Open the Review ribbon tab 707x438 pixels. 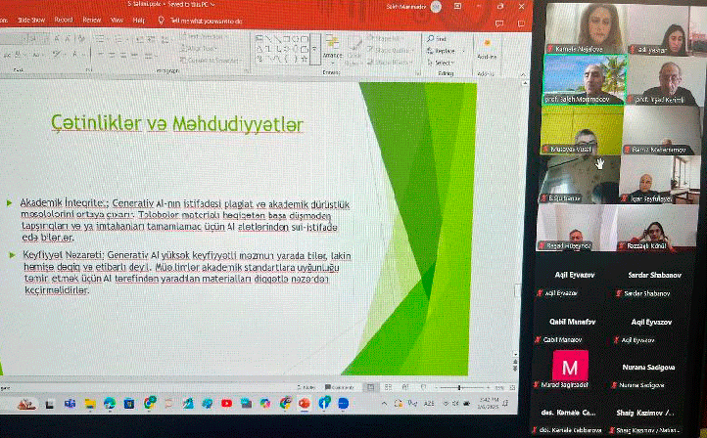(91, 19)
